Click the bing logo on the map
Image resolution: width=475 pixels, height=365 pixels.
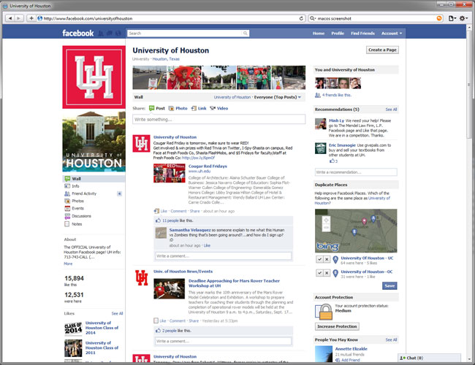click(327, 246)
